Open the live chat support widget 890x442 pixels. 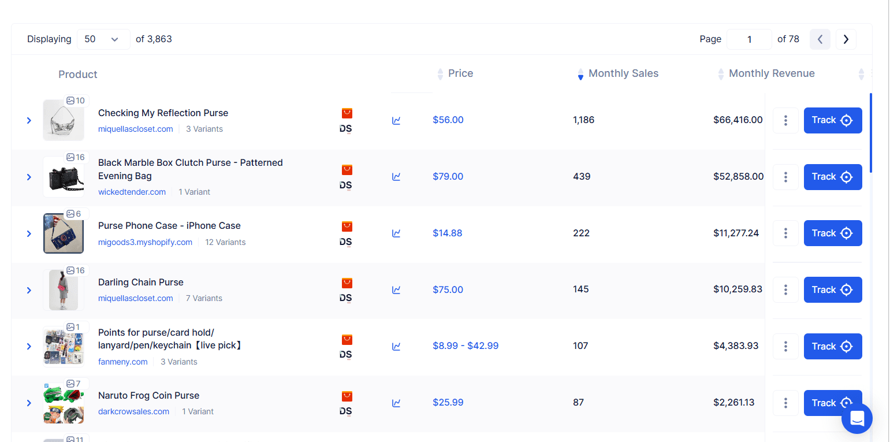point(857,418)
